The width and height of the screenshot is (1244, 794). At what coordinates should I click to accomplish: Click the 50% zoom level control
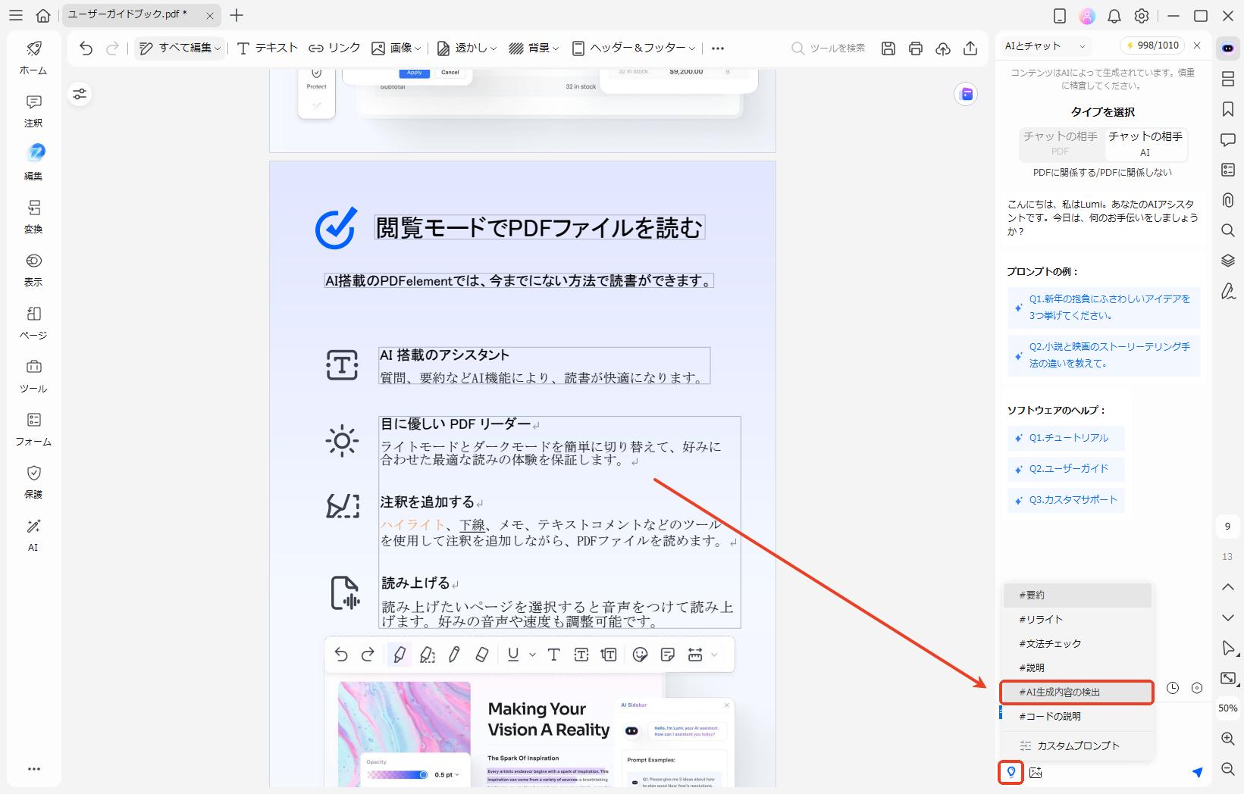[x=1227, y=708]
